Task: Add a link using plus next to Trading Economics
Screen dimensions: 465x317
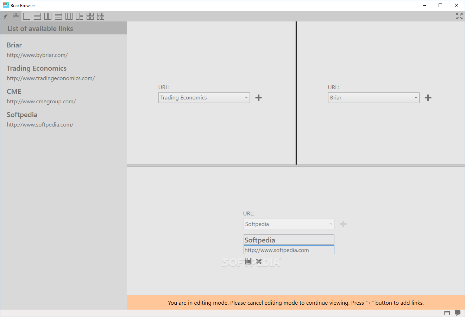Action: (x=258, y=98)
